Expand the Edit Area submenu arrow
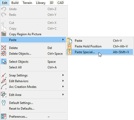134x120 pixels. pos(63,95)
